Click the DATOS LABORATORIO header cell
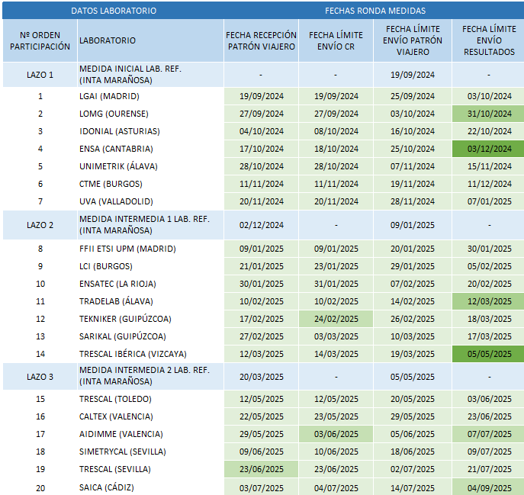The height and width of the screenshot is (495, 524). click(x=113, y=11)
